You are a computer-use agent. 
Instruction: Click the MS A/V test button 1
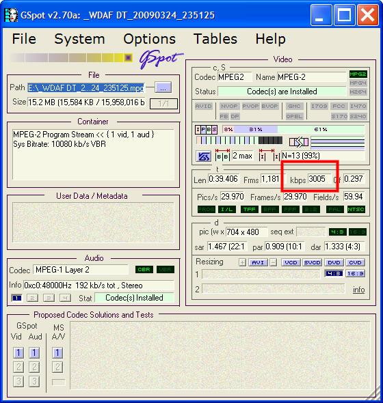tap(57, 352)
